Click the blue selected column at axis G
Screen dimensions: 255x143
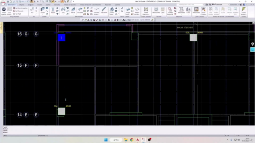pos(62,38)
